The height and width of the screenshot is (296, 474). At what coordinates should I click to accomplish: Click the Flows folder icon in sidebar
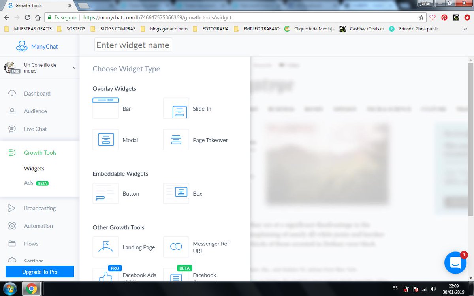point(12,244)
